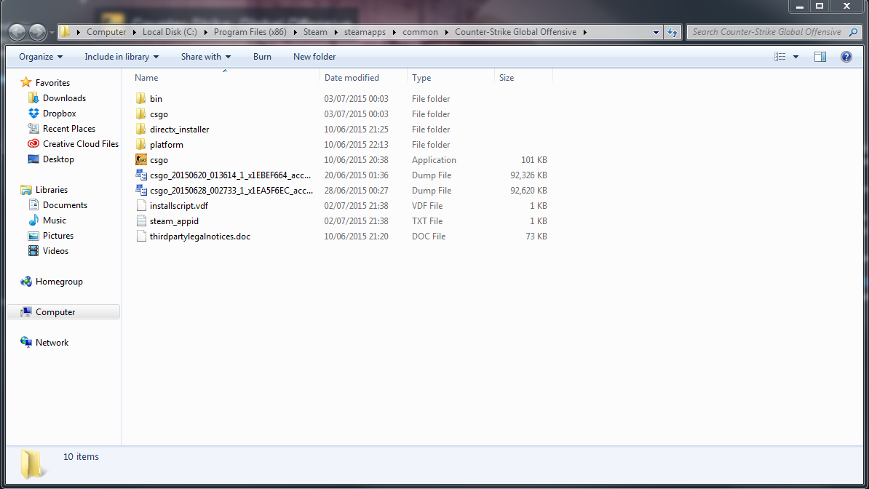Select the directx_installer folder icon
The image size is (869, 489).
pos(140,130)
